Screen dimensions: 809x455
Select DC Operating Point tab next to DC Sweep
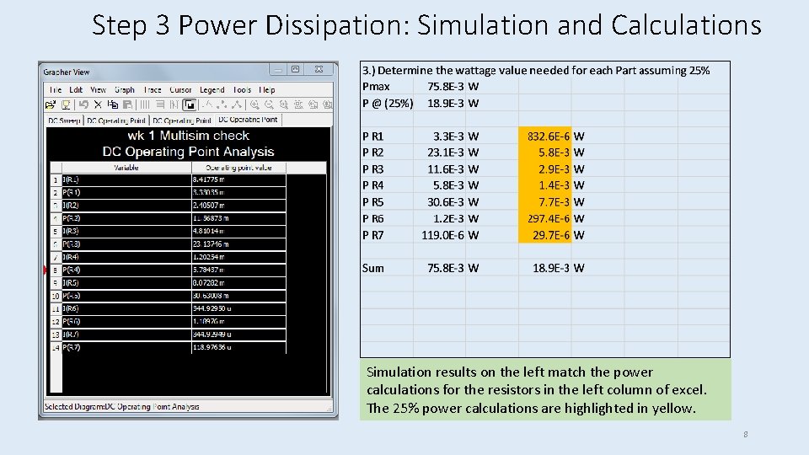point(116,120)
